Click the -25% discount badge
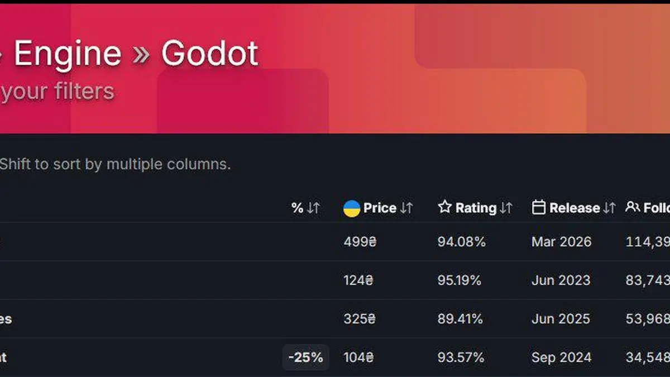Screen dimensions: 670x377 point(306,357)
